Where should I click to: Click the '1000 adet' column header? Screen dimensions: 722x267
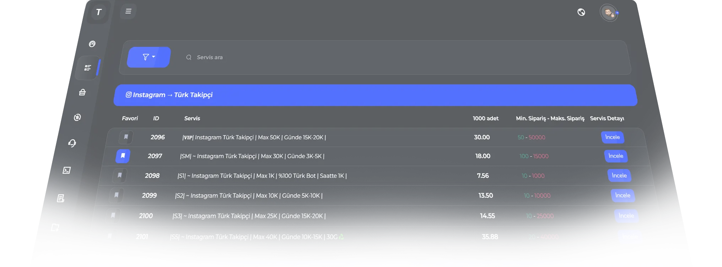click(x=486, y=119)
